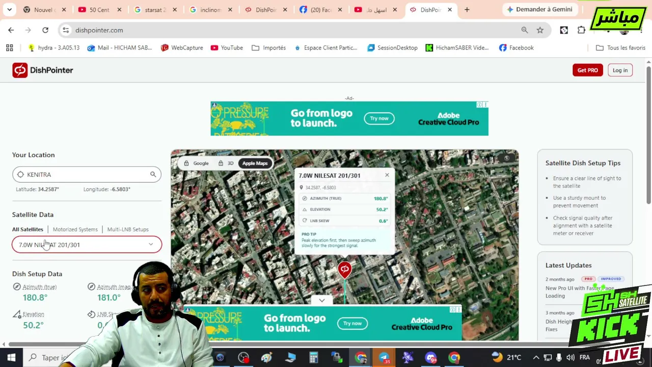Open the hydra - 3.A05.13 bookmark
This screenshot has height=367, width=652.
53,48
